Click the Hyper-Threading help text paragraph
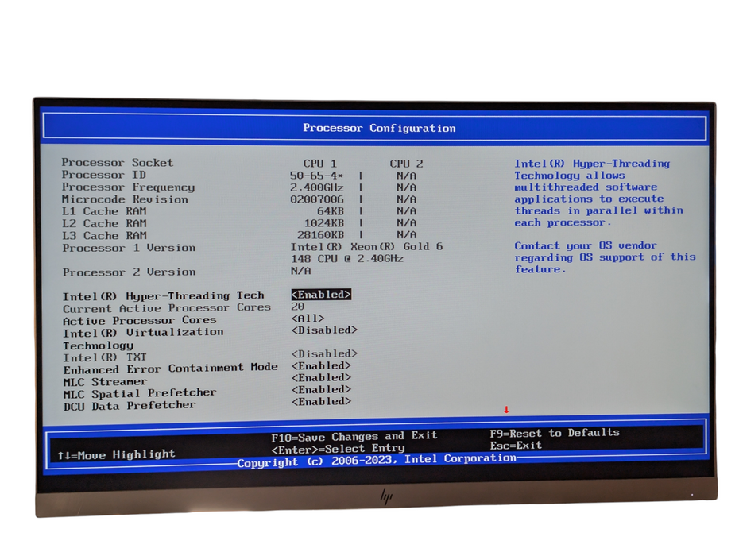The image size is (739, 556). [598, 193]
